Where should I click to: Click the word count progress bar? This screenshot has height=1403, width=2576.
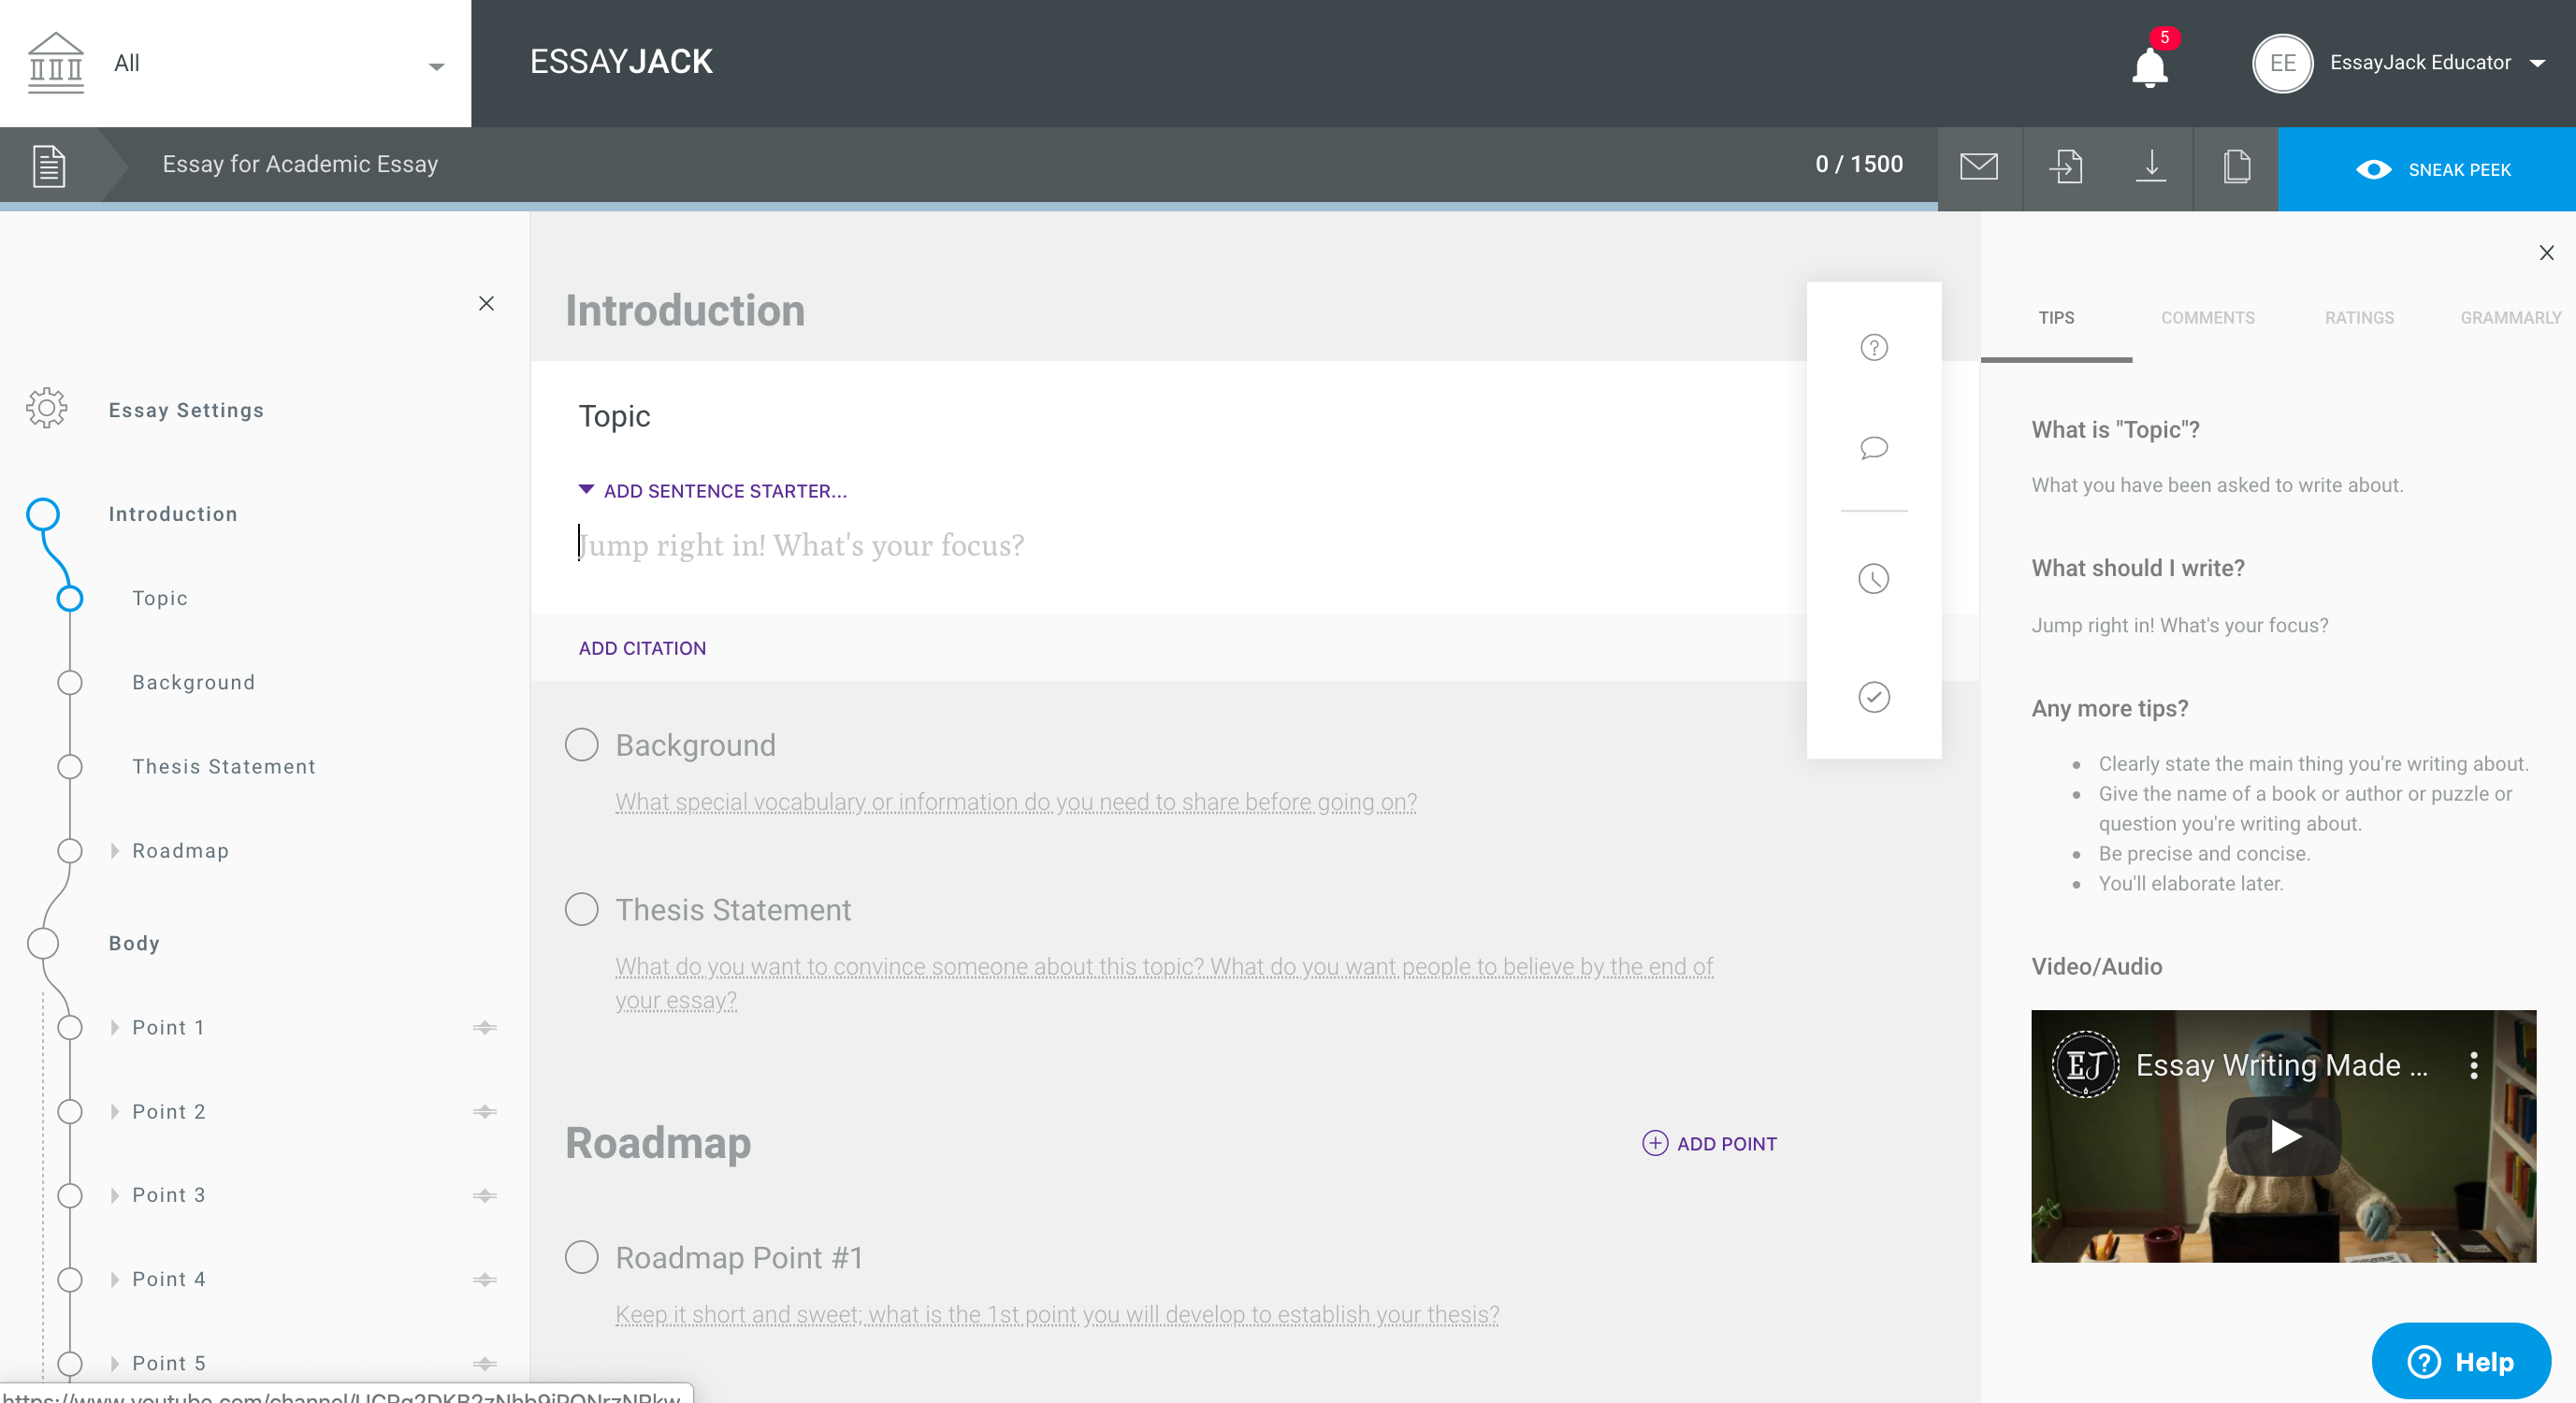(x=968, y=207)
